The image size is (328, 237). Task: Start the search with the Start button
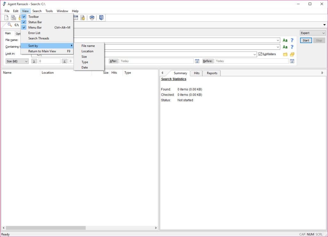tap(306, 41)
